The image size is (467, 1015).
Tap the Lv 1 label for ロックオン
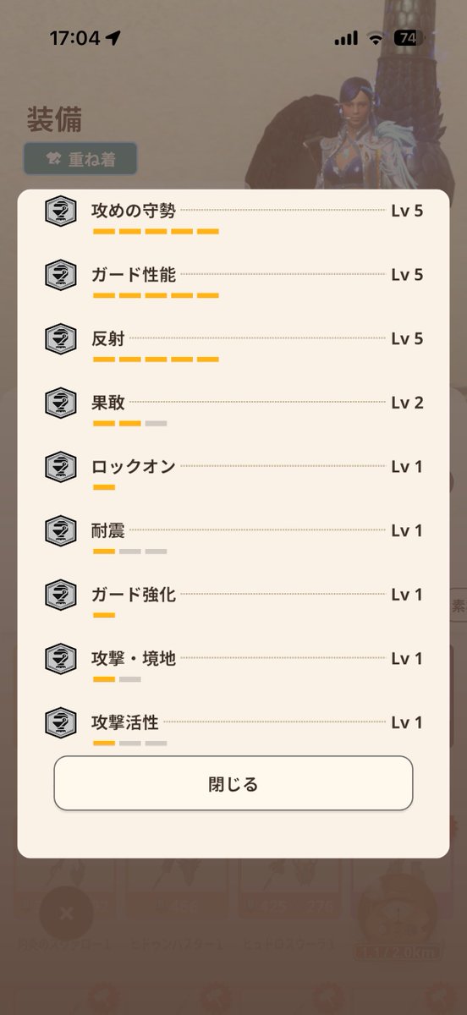coord(407,467)
